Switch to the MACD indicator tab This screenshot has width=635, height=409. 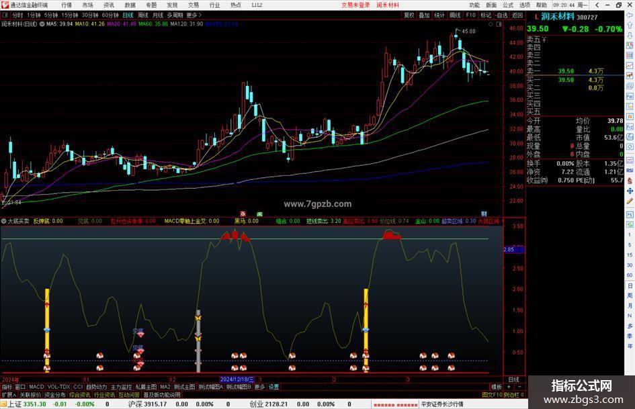[36, 387]
